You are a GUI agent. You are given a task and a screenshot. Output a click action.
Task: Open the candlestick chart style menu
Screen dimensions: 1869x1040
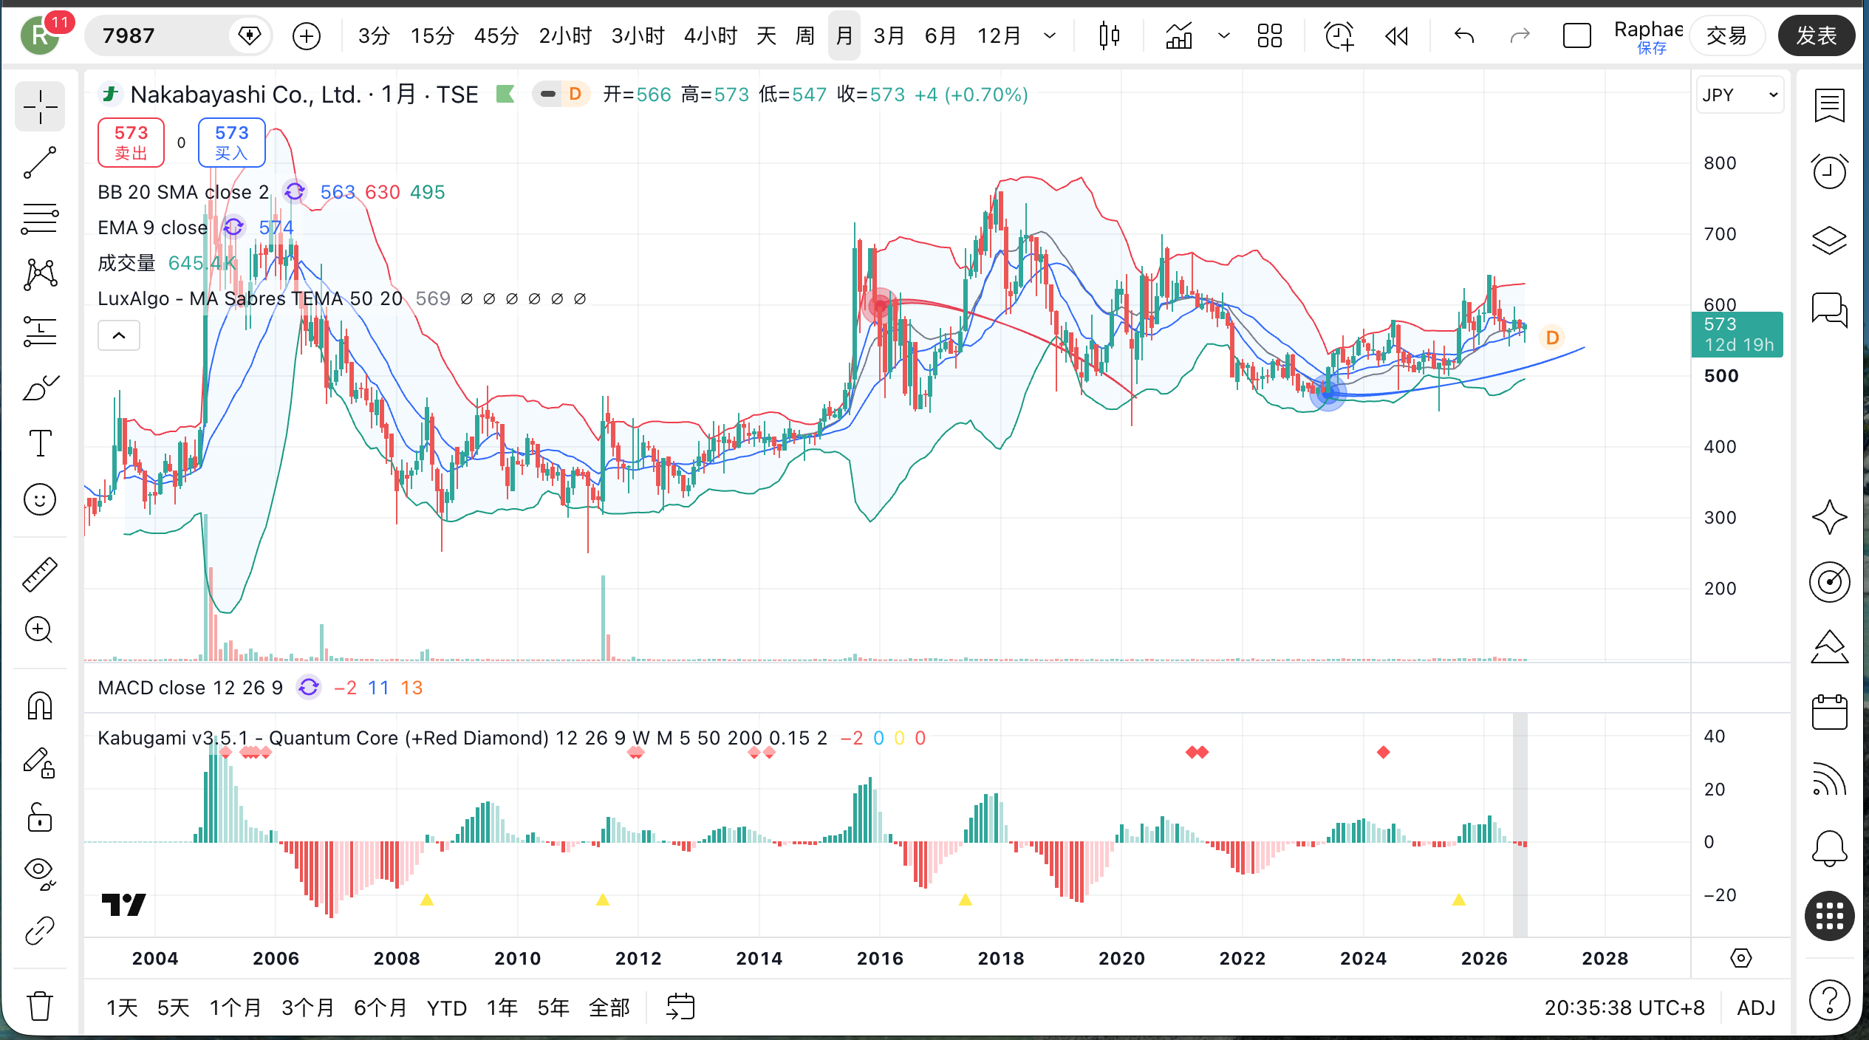pos(1109,35)
